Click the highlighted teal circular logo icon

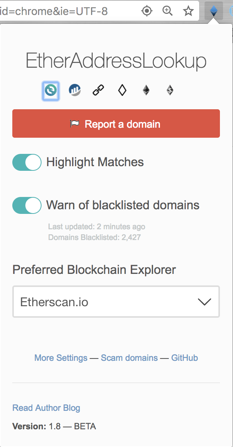click(x=51, y=91)
